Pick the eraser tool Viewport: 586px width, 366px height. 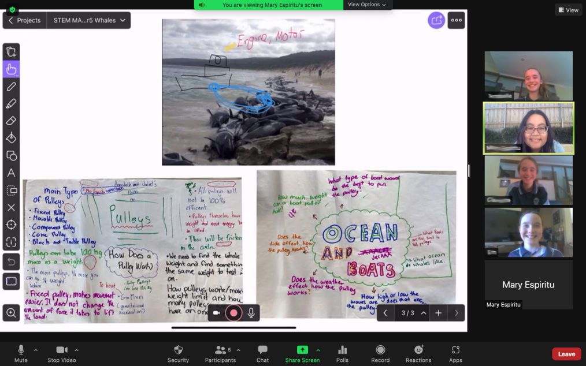11,121
